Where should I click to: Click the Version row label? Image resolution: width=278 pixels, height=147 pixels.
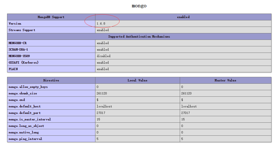coord(15,23)
